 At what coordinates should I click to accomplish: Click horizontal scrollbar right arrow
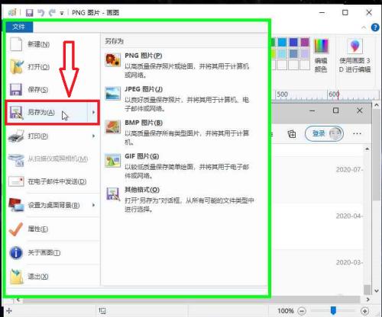tap(367, 299)
